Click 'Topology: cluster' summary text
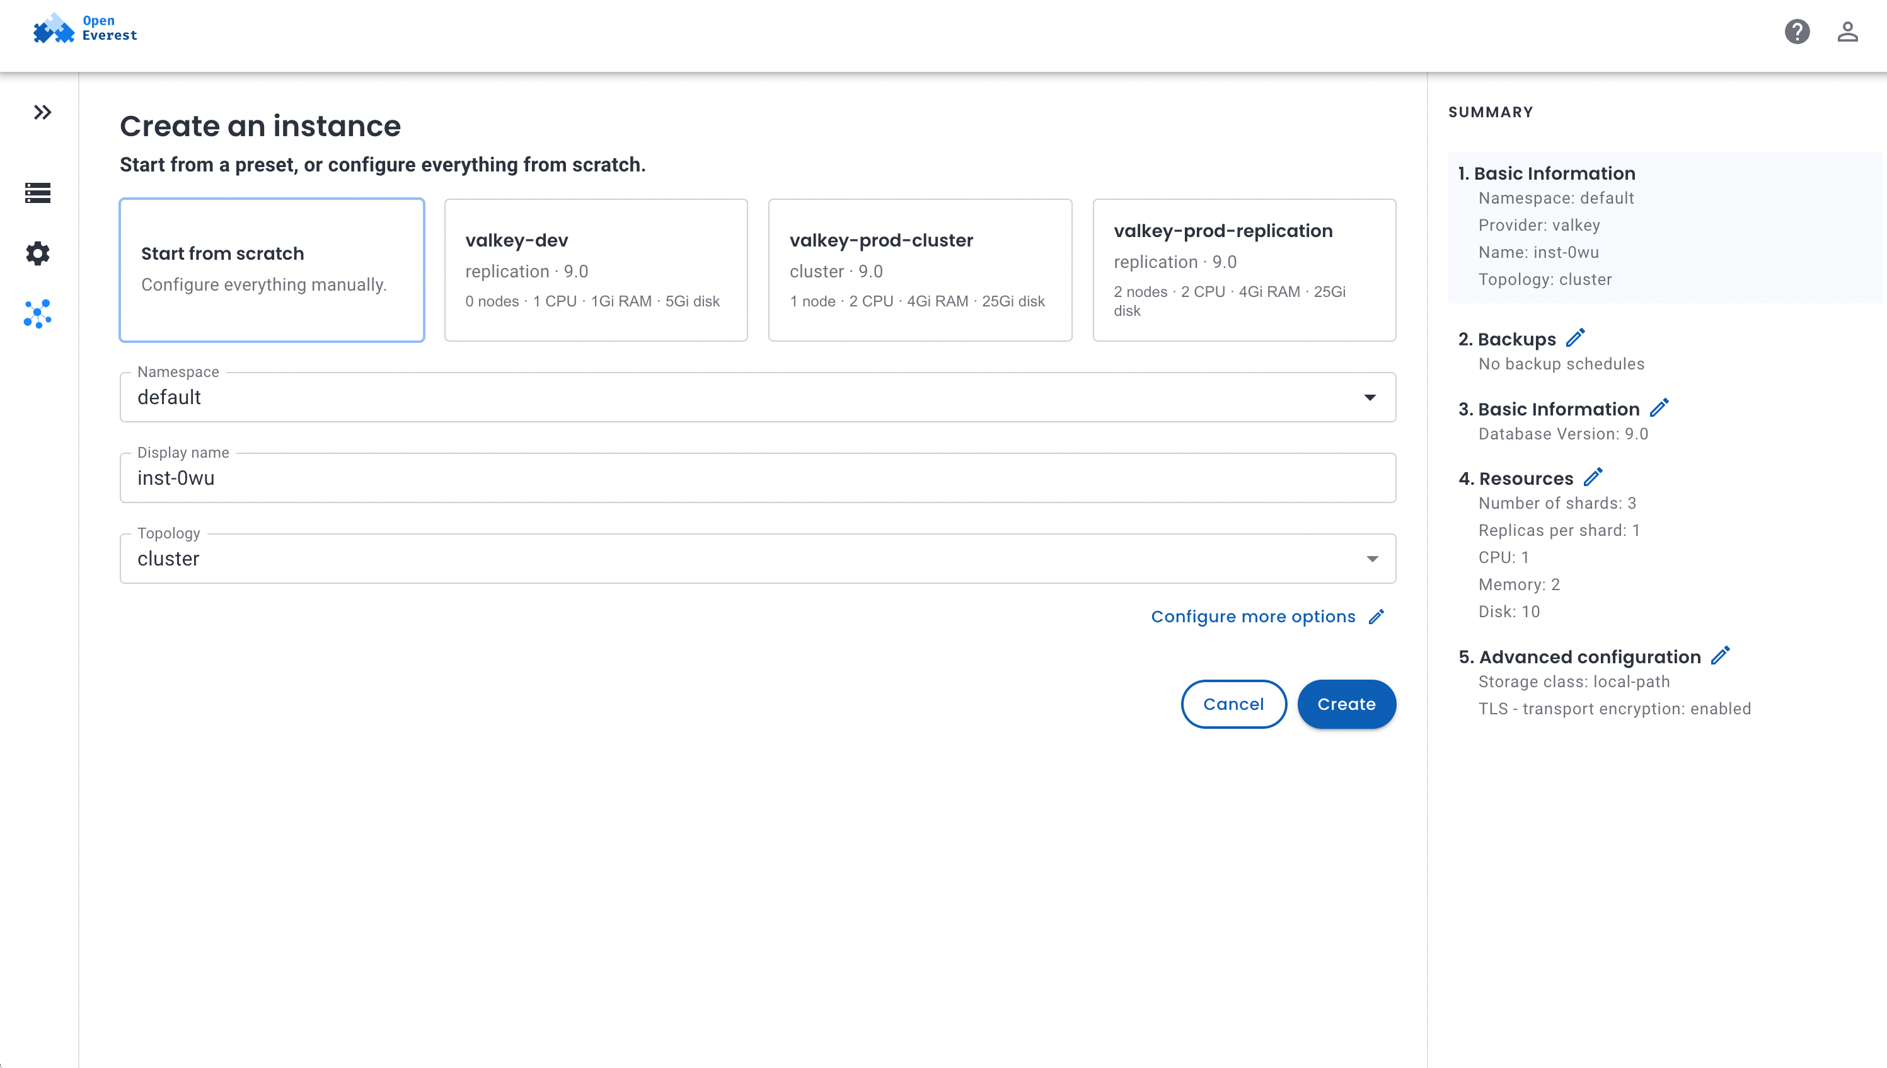The height and width of the screenshot is (1068, 1887). point(1545,279)
